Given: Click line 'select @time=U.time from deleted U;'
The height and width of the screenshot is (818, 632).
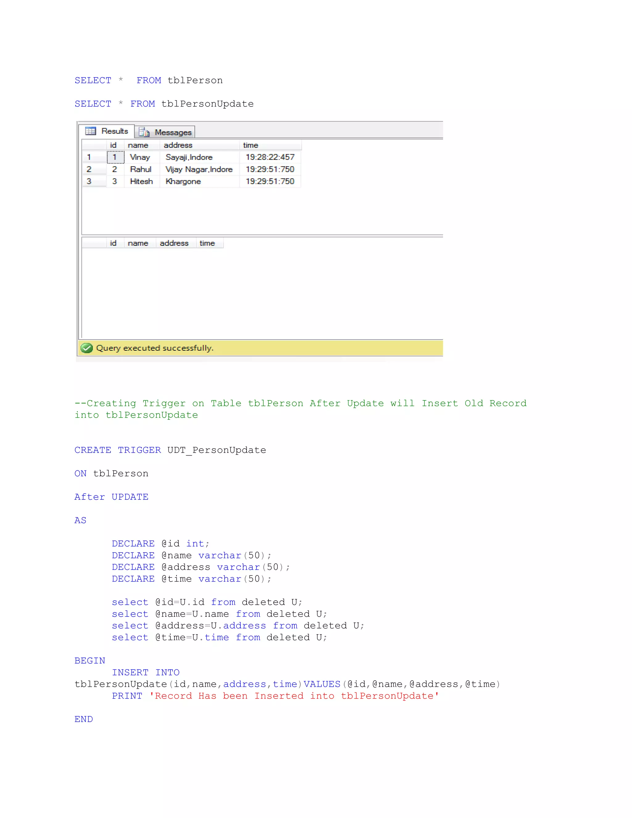Looking at the screenshot, I should click(219, 637).
